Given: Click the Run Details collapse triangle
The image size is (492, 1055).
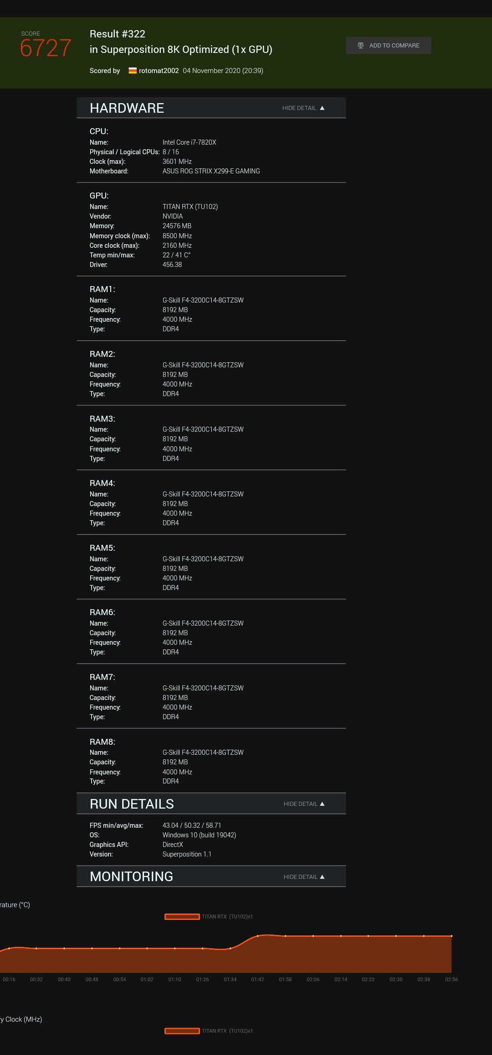Looking at the screenshot, I should (322, 804).
